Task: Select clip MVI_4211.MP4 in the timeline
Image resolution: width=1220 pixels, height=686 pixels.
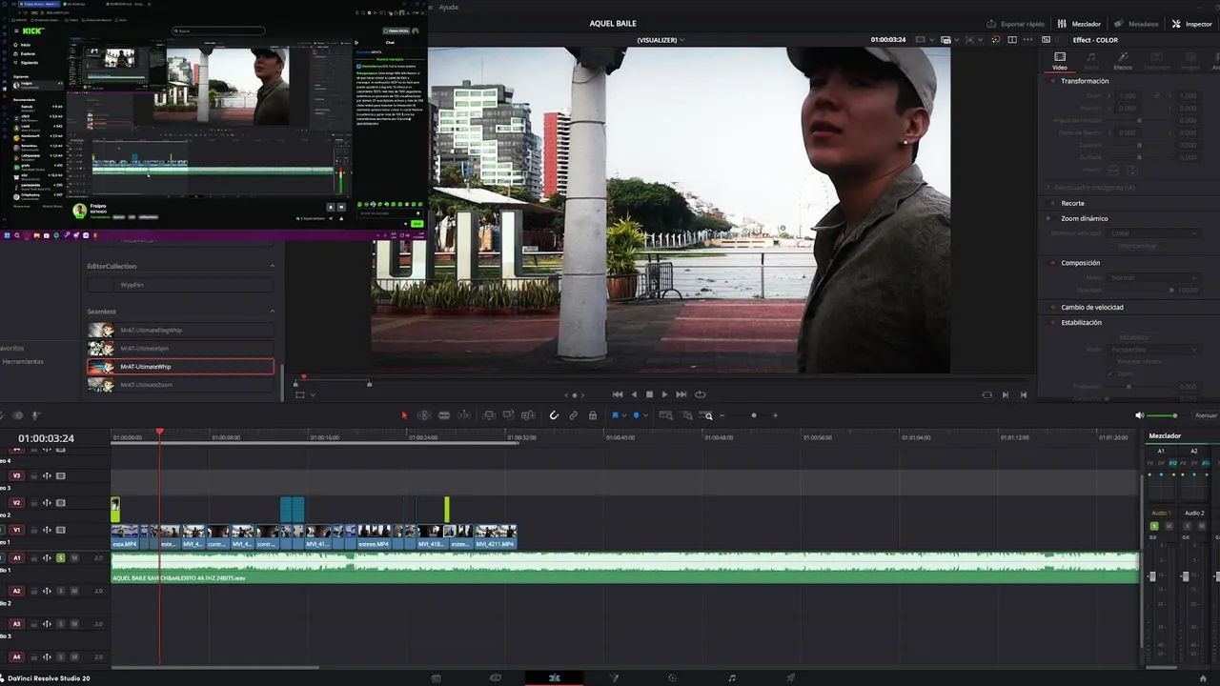Action: point(495,536)
